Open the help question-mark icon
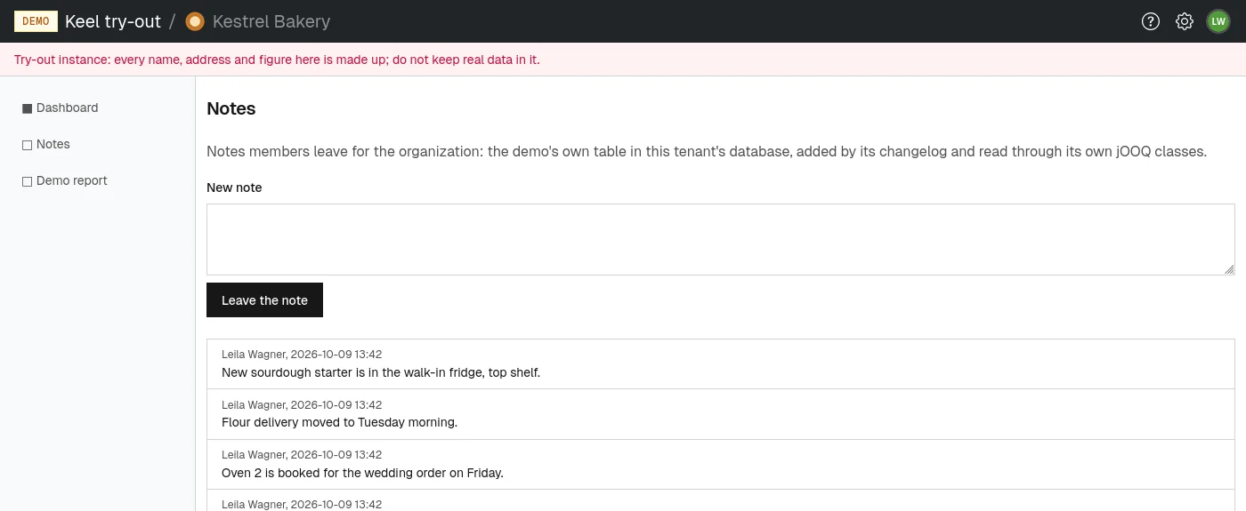 (1151, 21)
